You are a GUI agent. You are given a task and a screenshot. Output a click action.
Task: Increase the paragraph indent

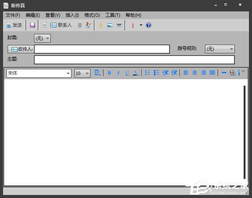point(174,73)
